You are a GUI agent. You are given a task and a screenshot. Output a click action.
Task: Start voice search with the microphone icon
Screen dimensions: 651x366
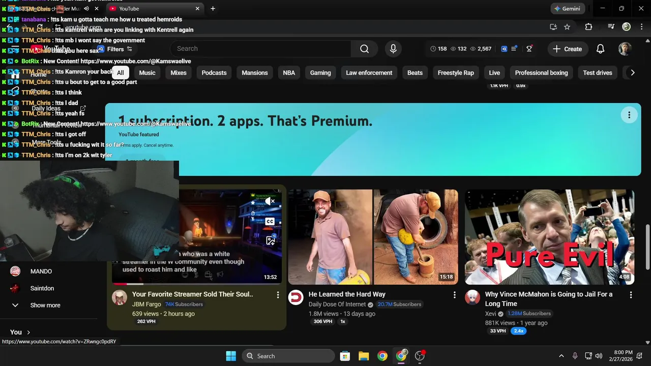[393, 49]
